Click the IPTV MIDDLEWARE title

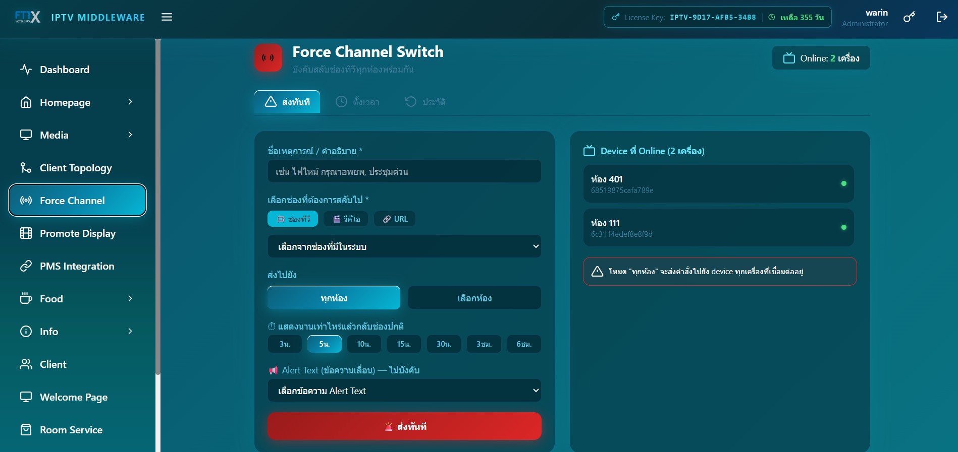pos(98,18)
